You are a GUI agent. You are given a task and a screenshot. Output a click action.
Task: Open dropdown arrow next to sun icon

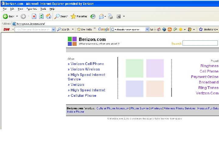click(x=185, y=29)
